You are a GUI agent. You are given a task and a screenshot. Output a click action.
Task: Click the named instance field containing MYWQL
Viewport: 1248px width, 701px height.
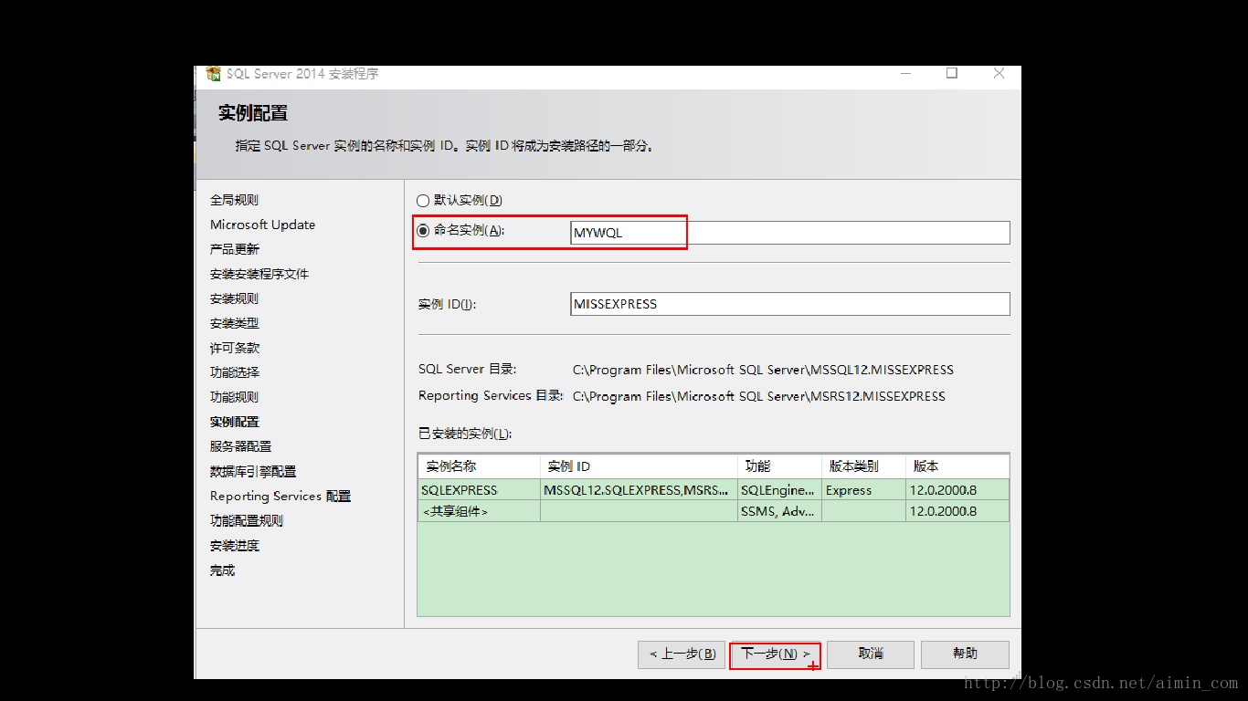(x=789, y=233)
